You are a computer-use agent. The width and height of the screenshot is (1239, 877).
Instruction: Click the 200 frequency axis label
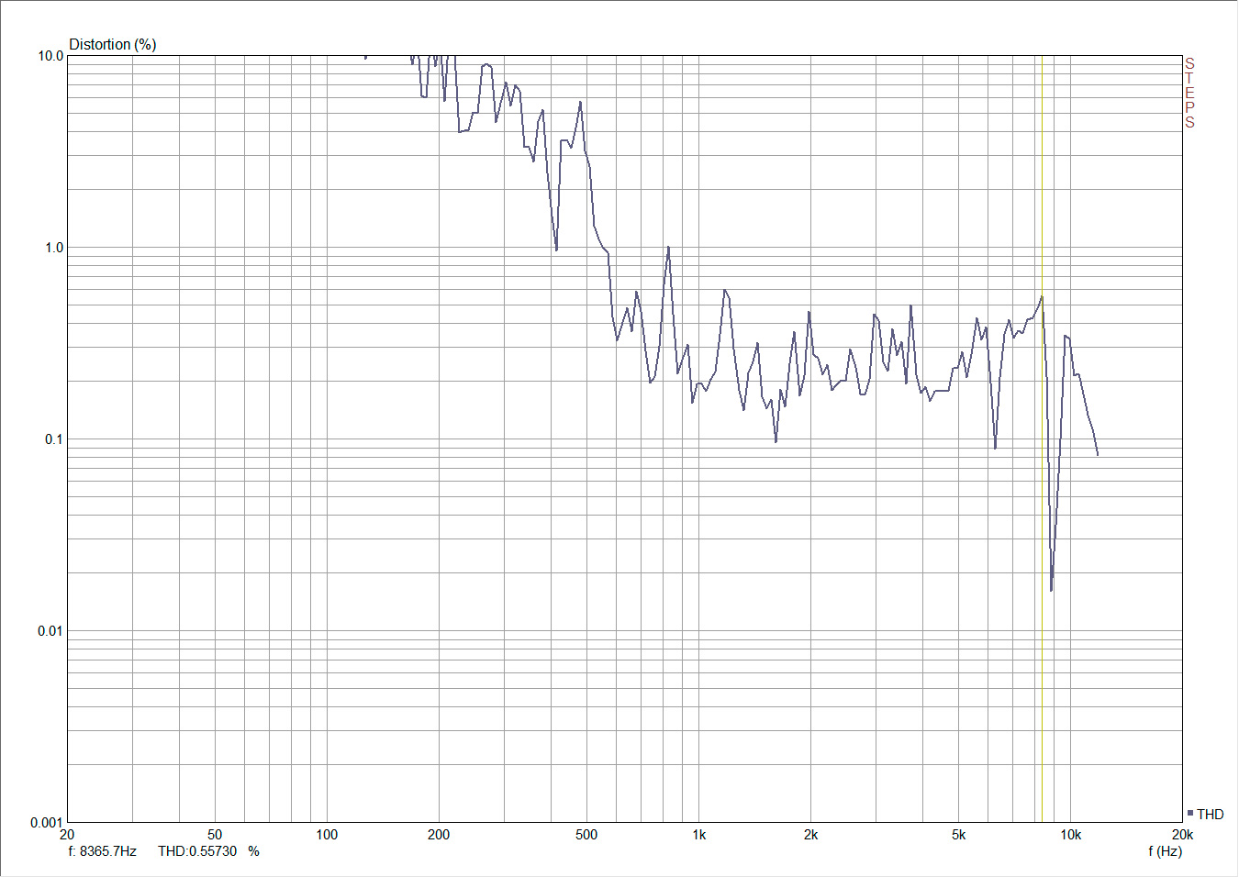[x=439, y=835]
